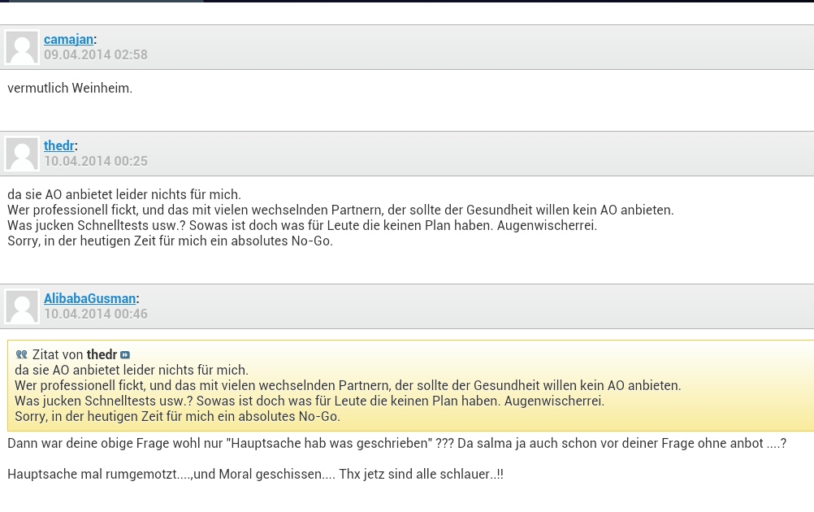The width and height of the screenshot is (814, 512).
Task: Jump to original post via quote arrow icon
Action: point(125,355)
